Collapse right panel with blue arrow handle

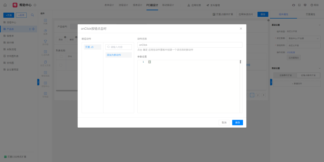pos(271,82)
